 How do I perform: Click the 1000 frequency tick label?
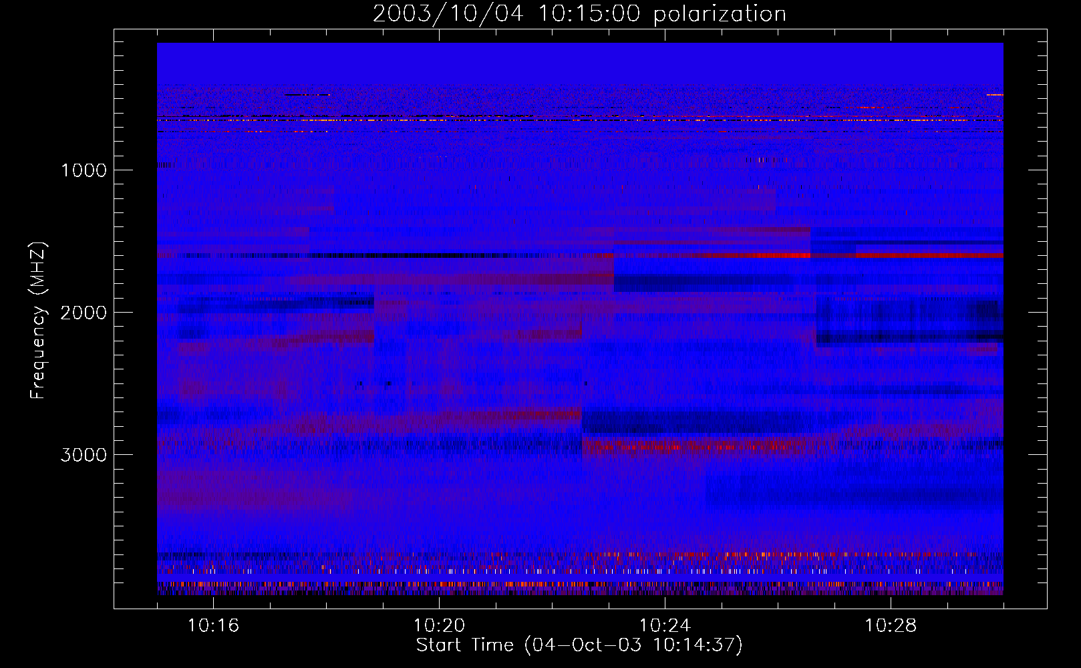(84, 170)
